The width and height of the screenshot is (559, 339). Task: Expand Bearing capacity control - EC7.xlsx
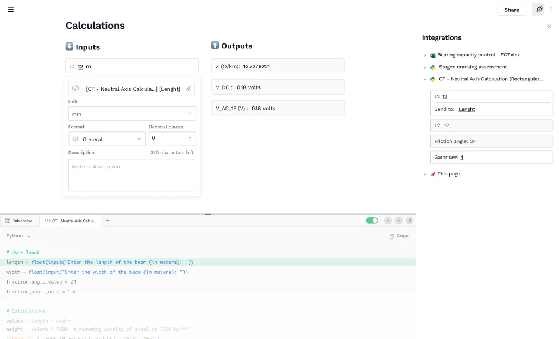(425, 55)
